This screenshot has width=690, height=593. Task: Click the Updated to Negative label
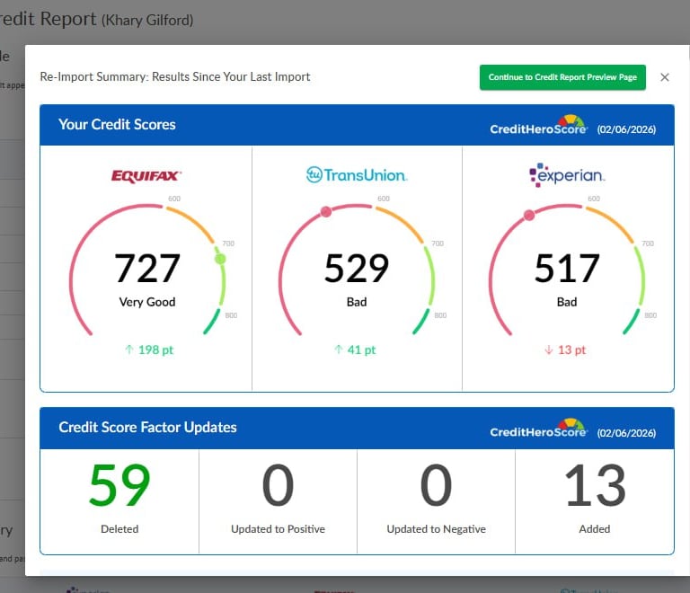pos(436,529)
